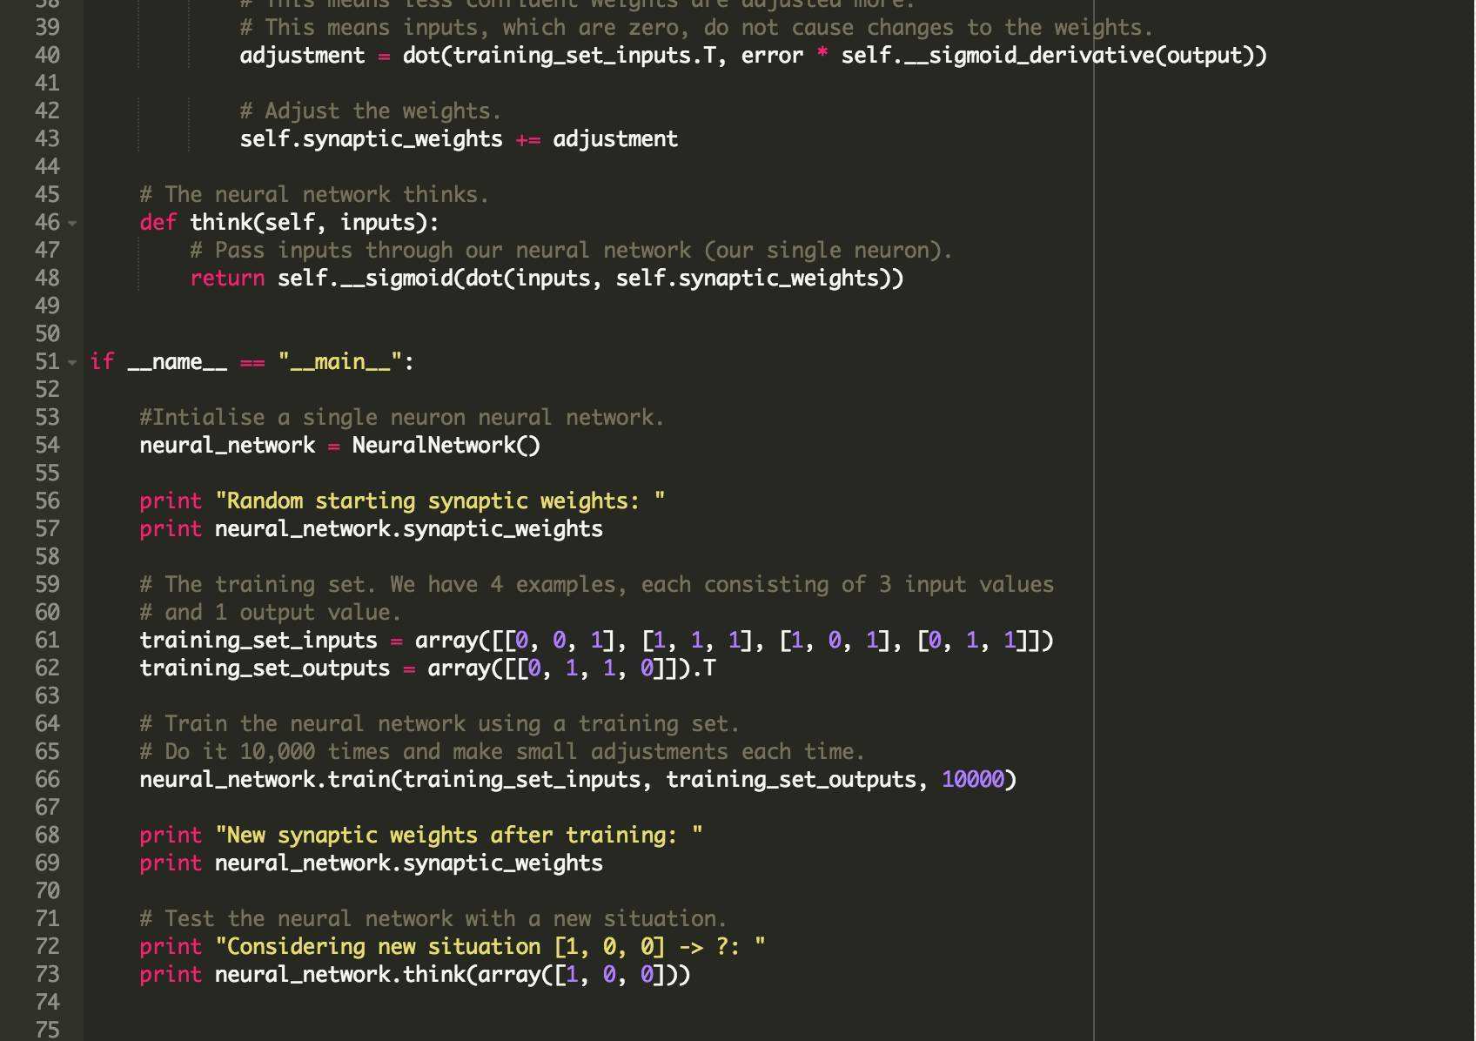Select the word adjustment on line 43
This screenshot has width=1476, height=1041.
[614, 138]
